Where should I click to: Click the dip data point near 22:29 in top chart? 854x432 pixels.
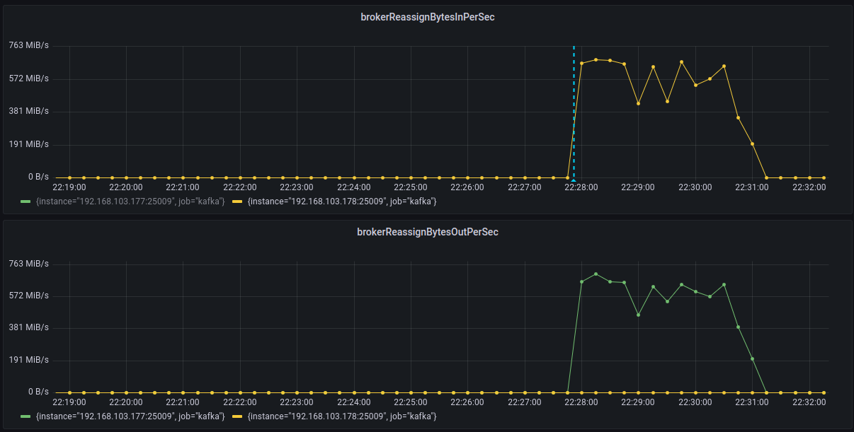(639, 103)
